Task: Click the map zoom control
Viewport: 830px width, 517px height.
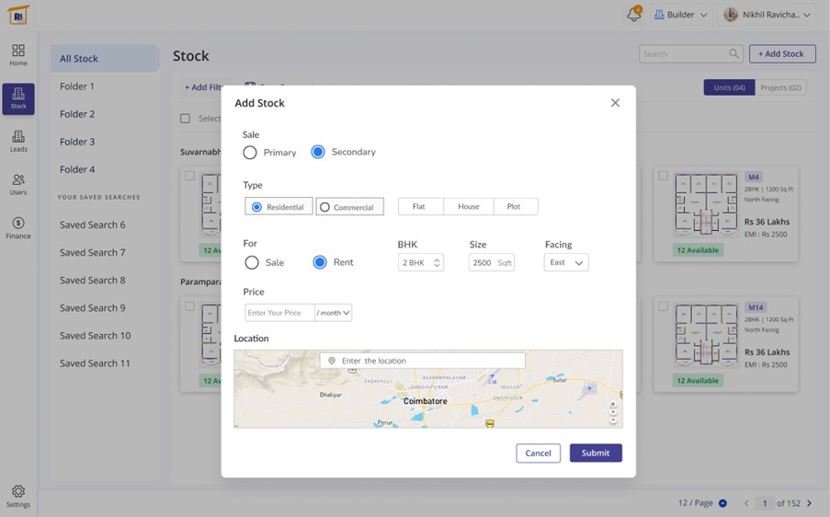Action: click(613, 413)
